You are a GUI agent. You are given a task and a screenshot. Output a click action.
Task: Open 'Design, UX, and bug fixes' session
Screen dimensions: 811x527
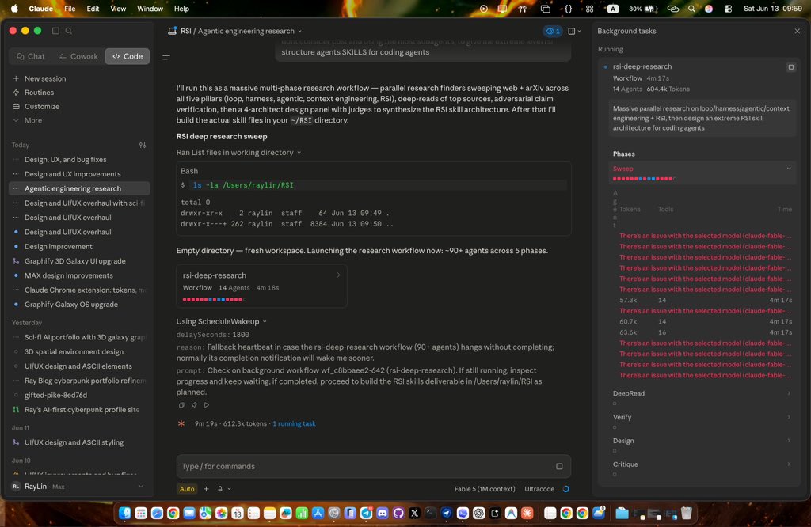[x=80, y=160]
